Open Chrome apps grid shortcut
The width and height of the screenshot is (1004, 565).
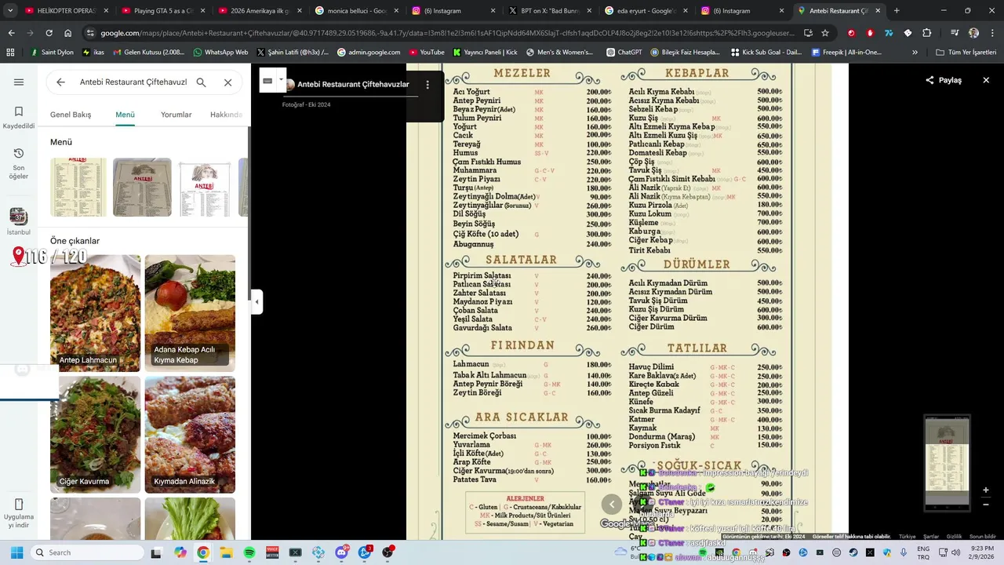coord(10,52)
